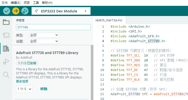Click the library list vertical scrollbar
Screen dimensions: 188x100
(x=92, y=73)
